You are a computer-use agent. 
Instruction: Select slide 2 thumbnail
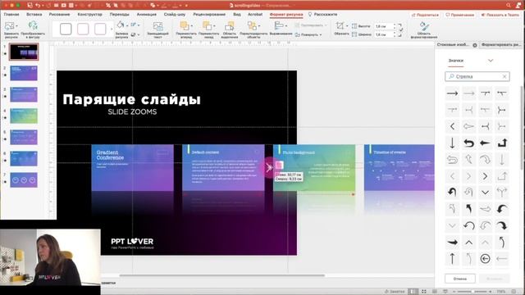[24, 73]
